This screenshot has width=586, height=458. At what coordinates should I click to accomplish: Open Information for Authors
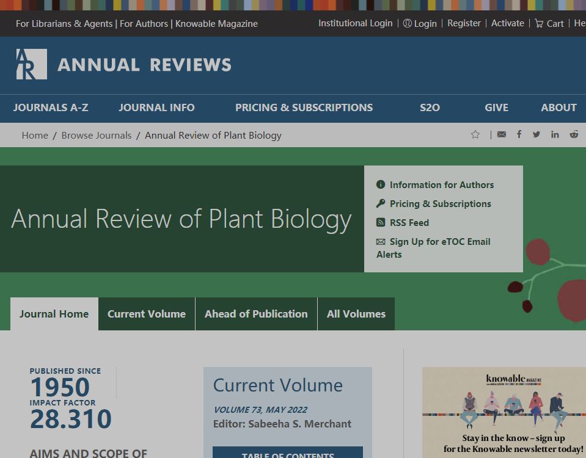tap(441, 184)
